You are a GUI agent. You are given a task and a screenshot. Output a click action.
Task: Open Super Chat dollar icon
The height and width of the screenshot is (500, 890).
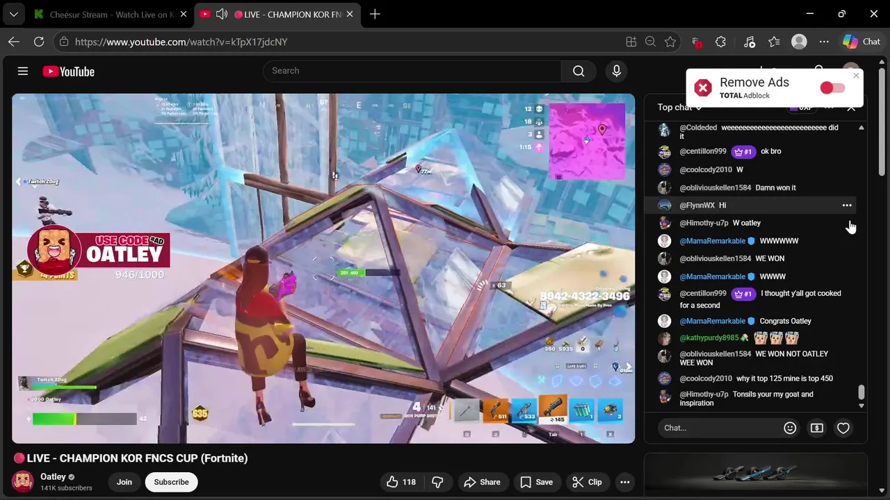click(817, 428)
